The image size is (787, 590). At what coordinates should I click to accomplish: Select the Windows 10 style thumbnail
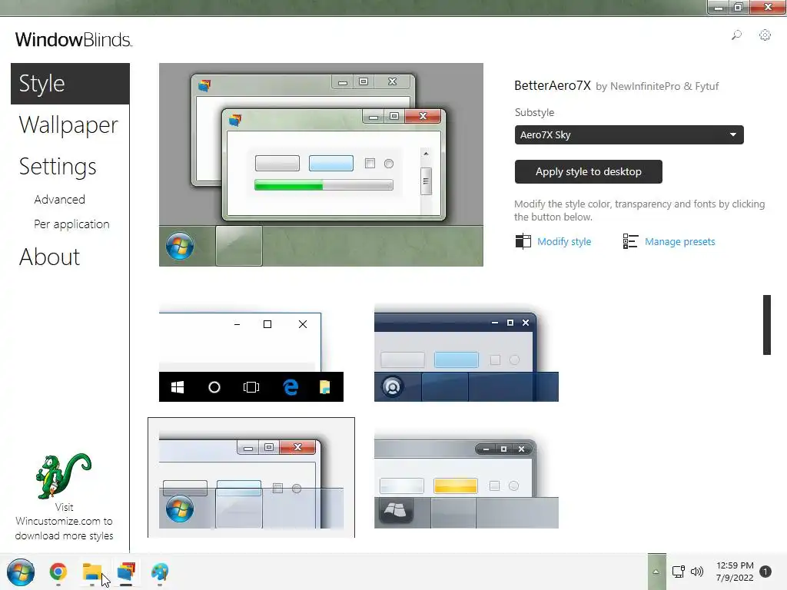click(x=251, y=352)
